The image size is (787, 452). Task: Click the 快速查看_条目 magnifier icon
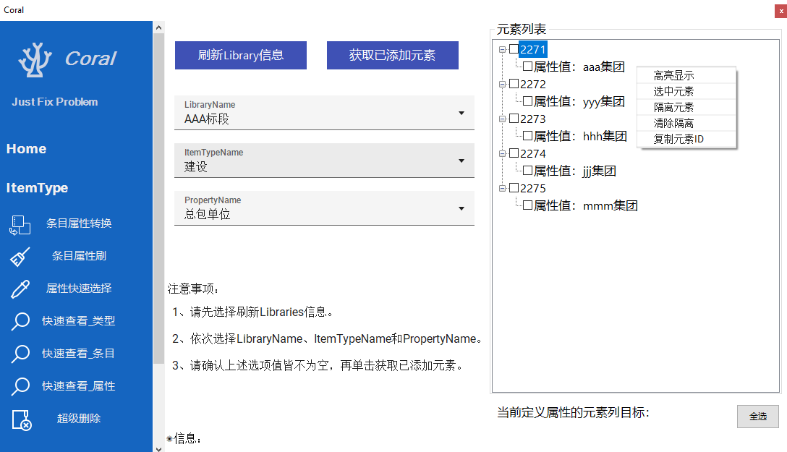pyautogui.click(x=20, y=354)
